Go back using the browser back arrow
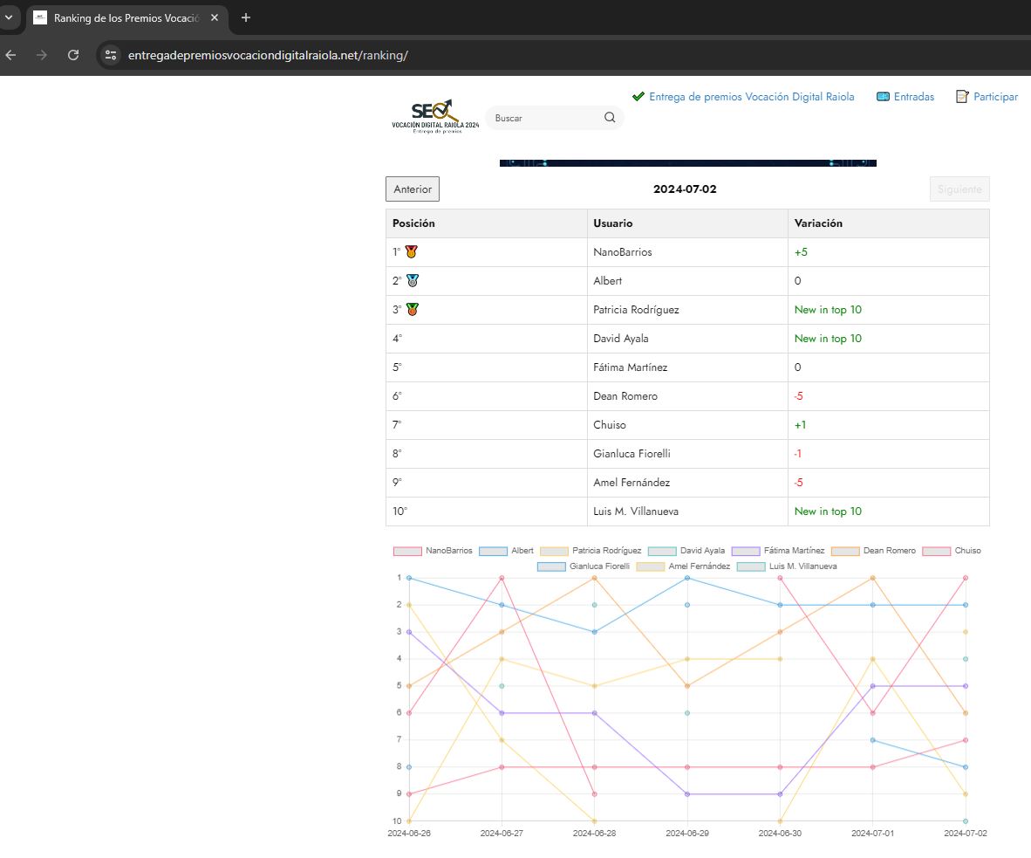1031x858 pixels. coord(10,55)
